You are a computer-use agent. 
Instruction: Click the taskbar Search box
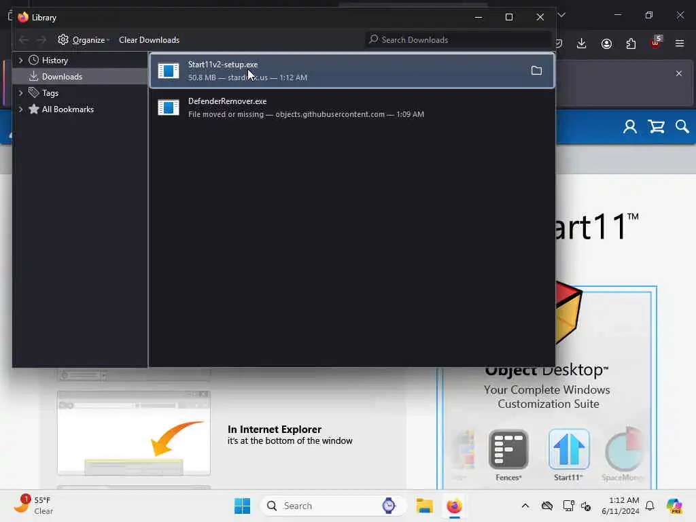click(333, 506)
